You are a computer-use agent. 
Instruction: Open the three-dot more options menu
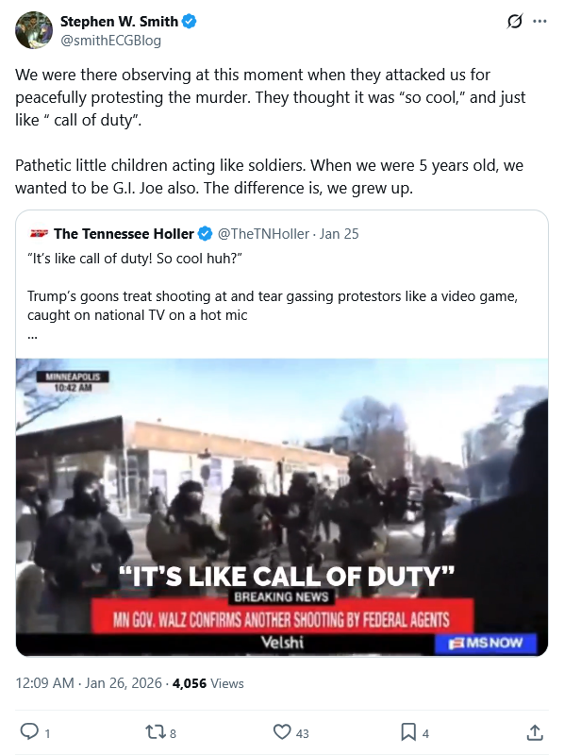click(539, 21)
